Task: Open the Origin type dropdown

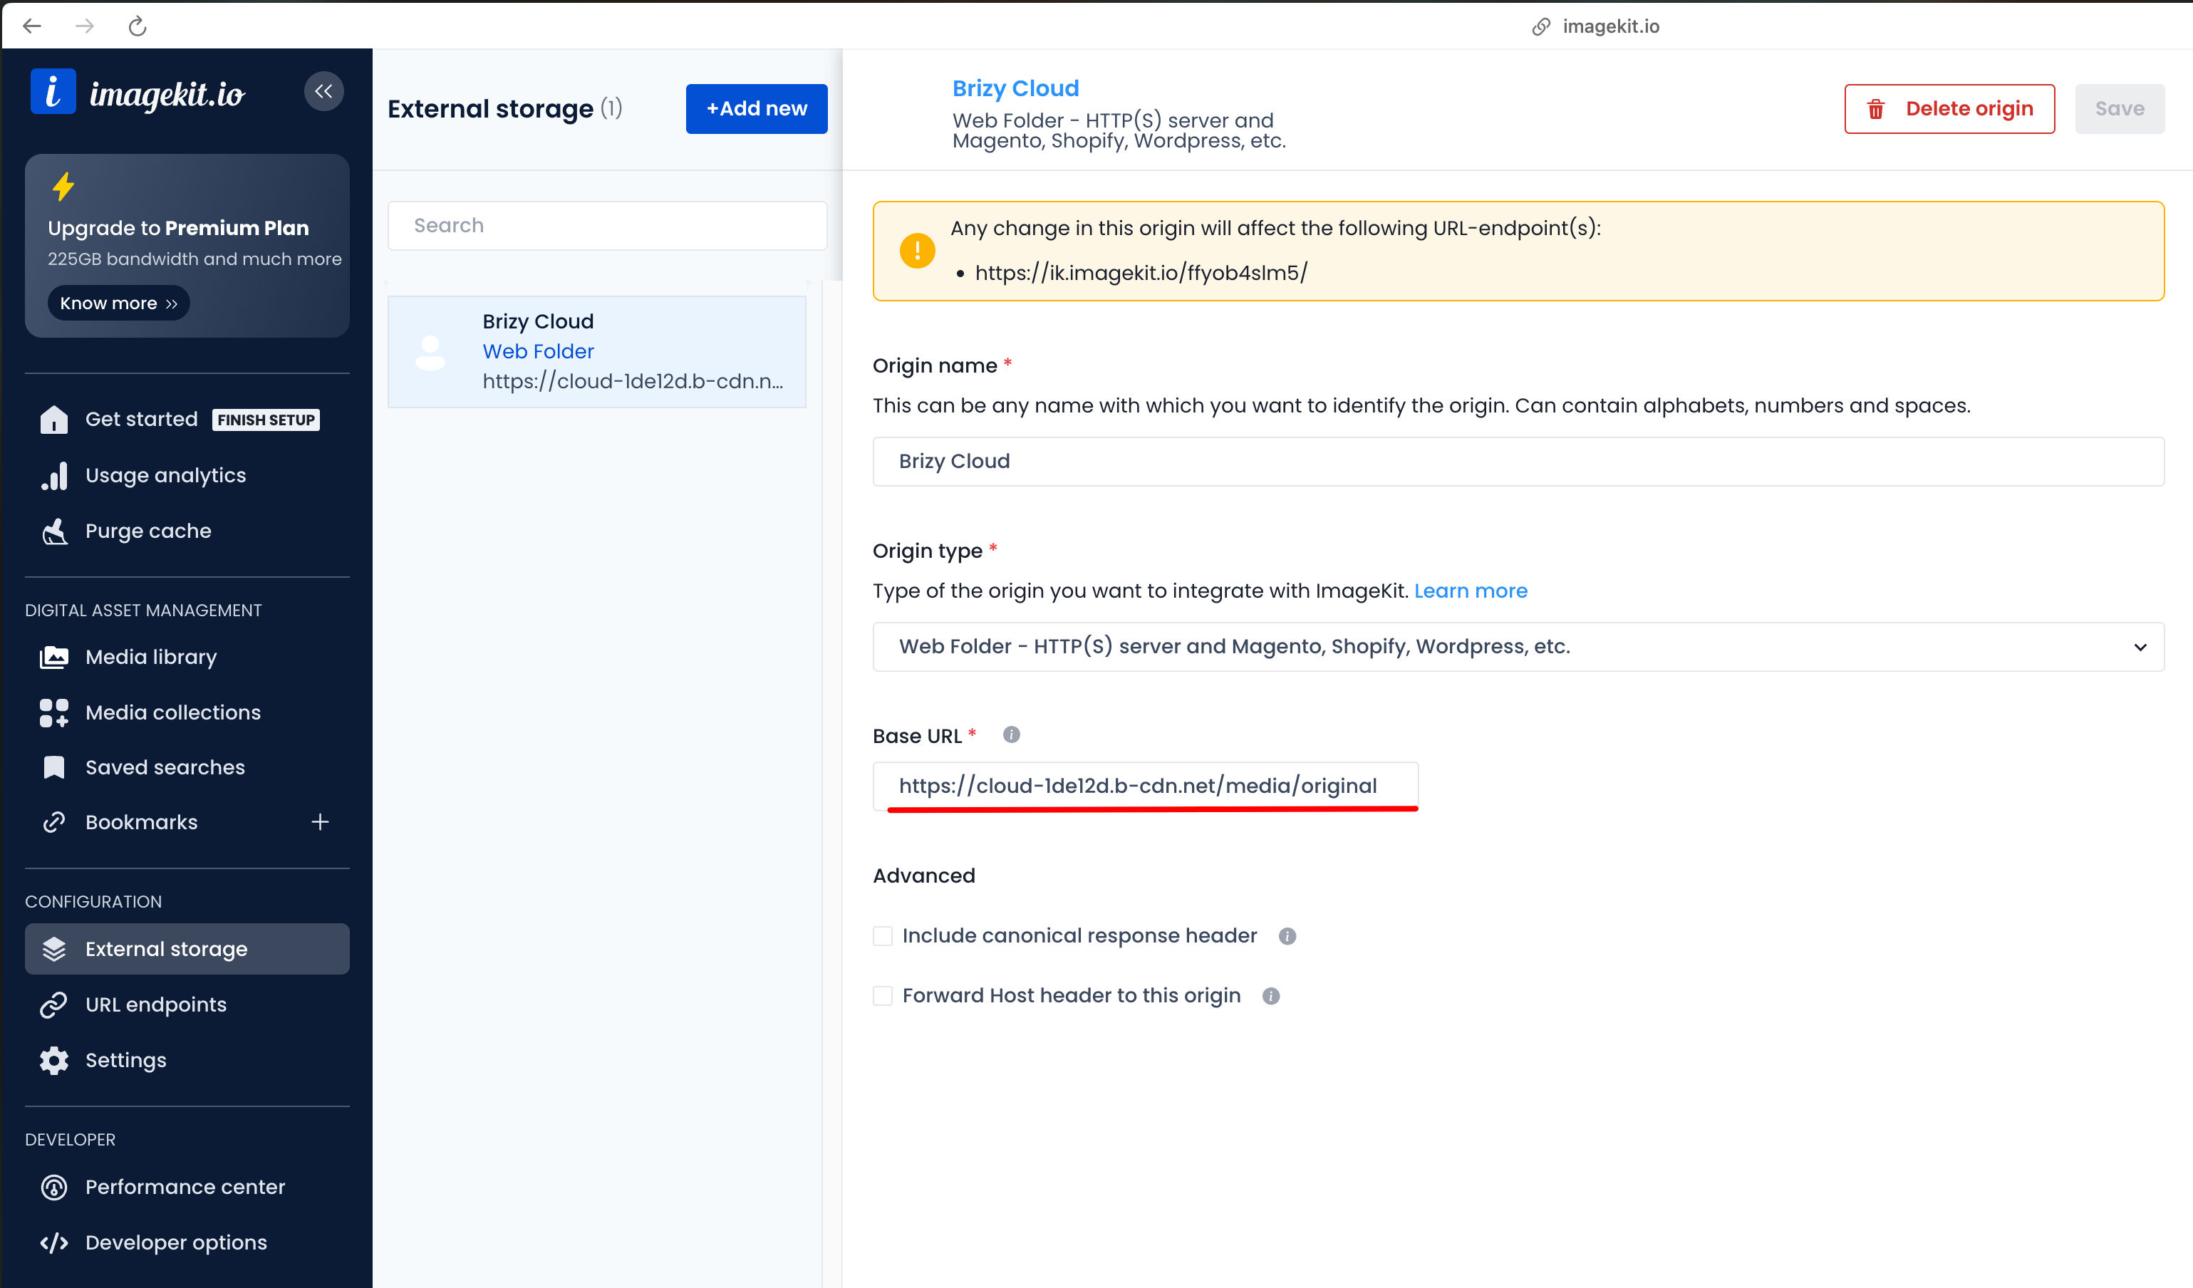Action: click(1518, 647)
